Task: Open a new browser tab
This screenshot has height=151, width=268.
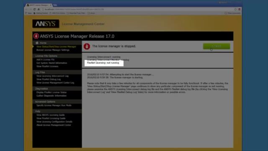Action: (55, 5)
